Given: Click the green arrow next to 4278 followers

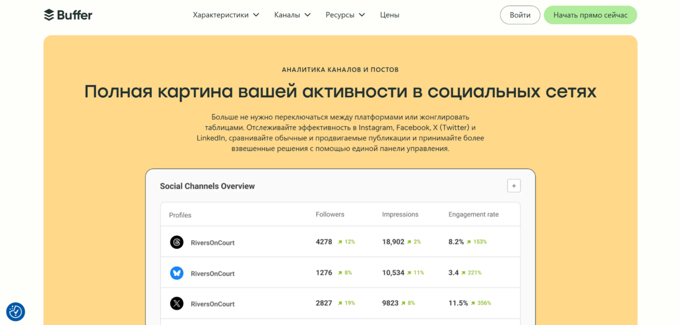Looking at the screenshot, I should tap(340, 242).
